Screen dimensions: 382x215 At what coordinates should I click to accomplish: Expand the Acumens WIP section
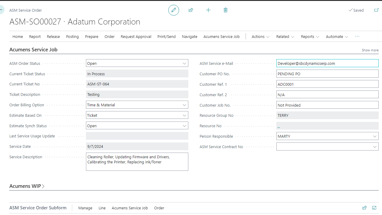27,186
